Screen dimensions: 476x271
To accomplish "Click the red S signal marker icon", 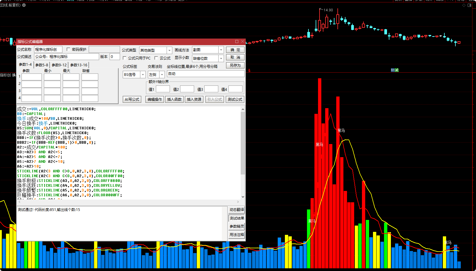I will click(x=249, y=71).
